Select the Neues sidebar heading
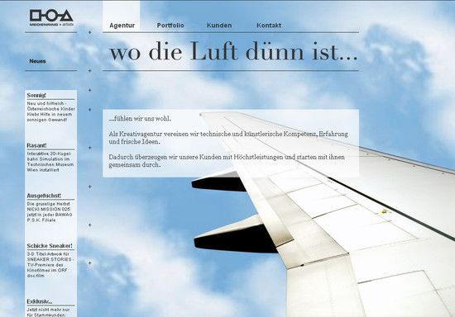This screenshot has width=455, height=317. pyautogui.click(x=37, y=61)
